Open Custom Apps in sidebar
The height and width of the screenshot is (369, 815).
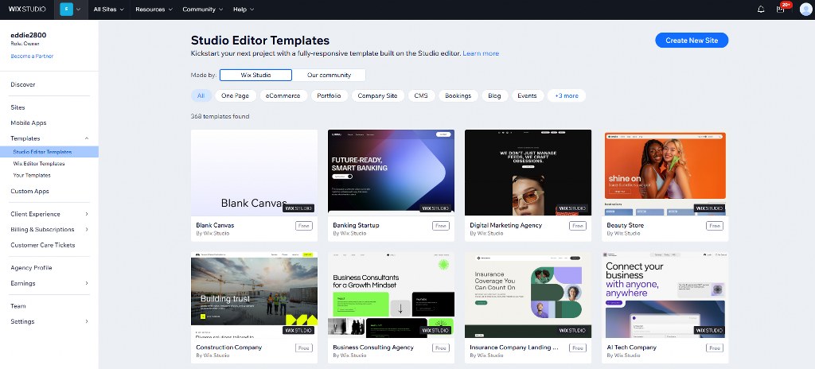click(29, 191)
